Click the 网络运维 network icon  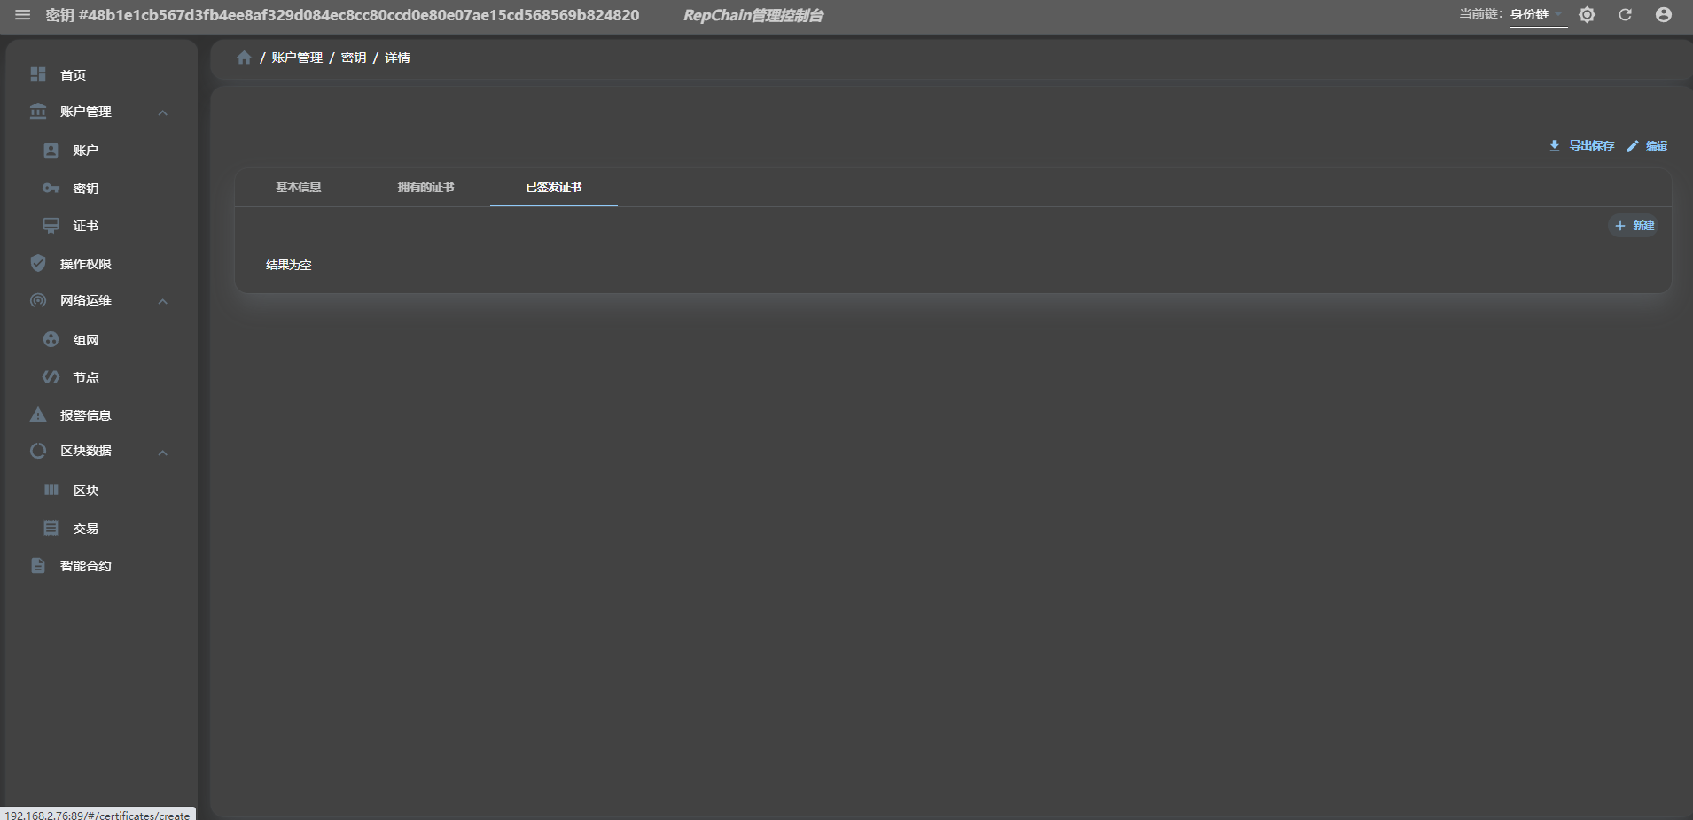pos(38,300)
